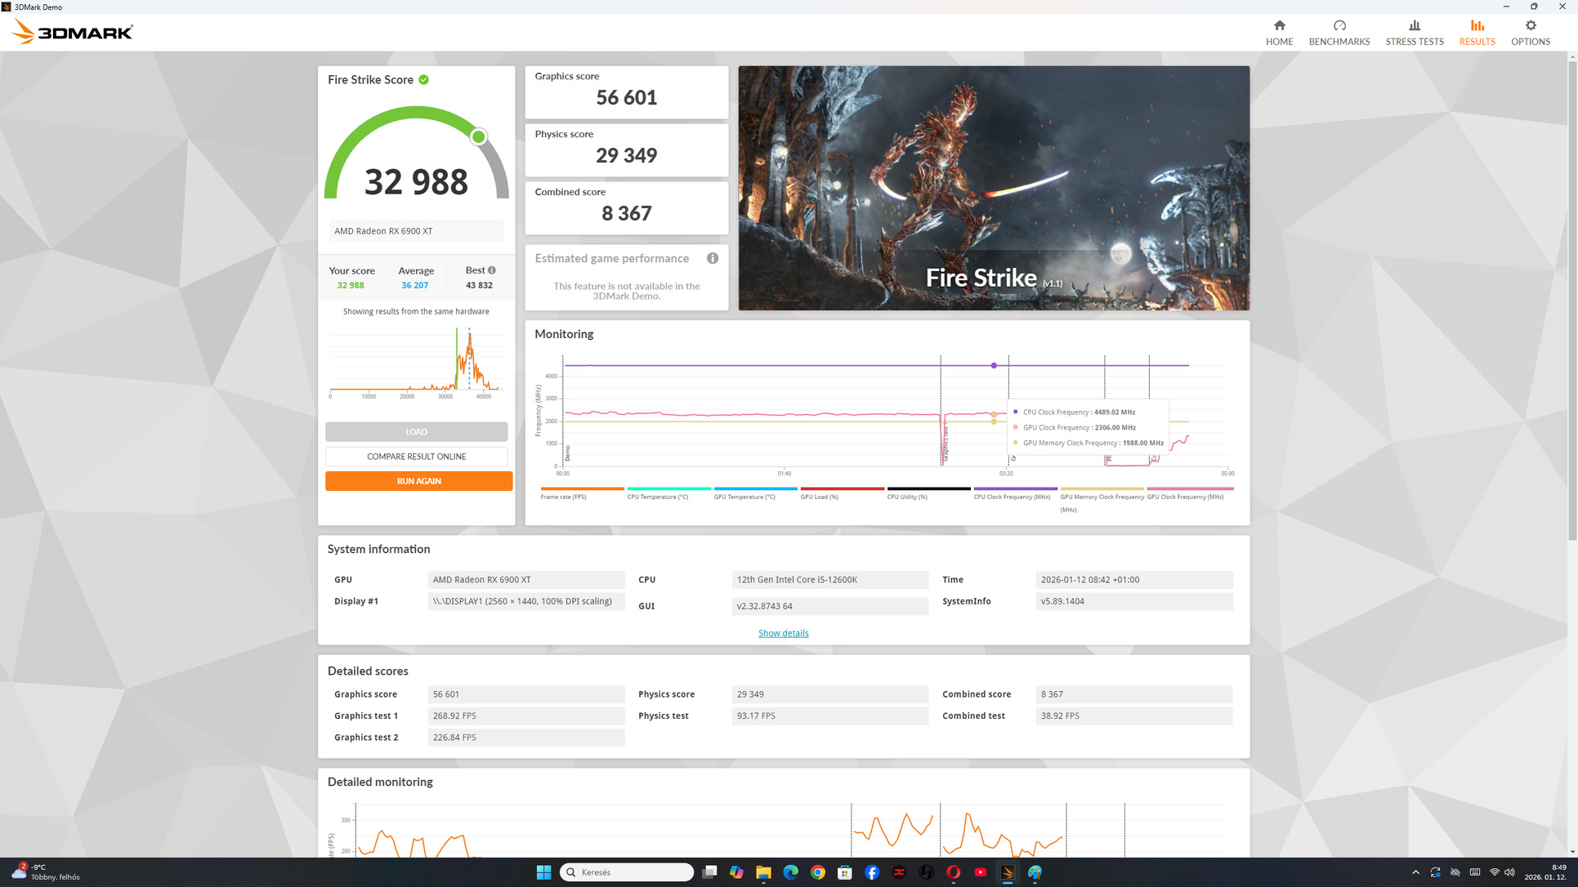1578x887 pixels.
Task: Click info icon next to Best score
Action: pyautogui.click(x=492, y=270)
